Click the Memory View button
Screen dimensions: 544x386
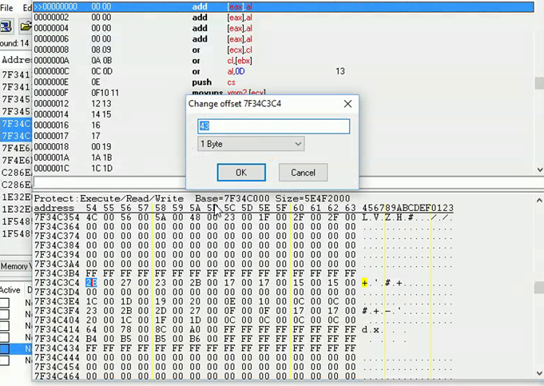tap(14, 266)
